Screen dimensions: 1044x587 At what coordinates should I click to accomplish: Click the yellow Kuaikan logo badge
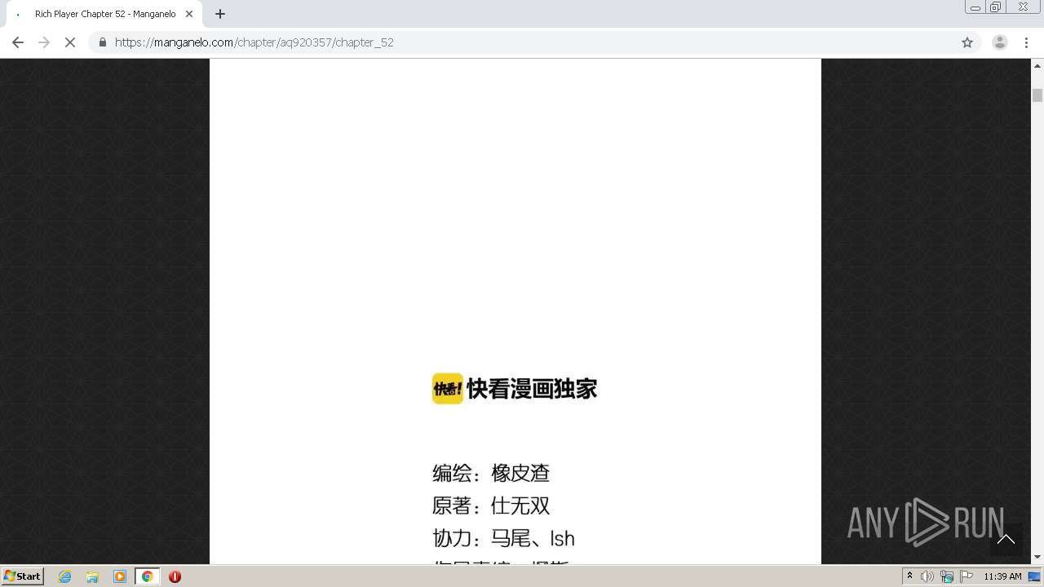(x=447, y=389)
